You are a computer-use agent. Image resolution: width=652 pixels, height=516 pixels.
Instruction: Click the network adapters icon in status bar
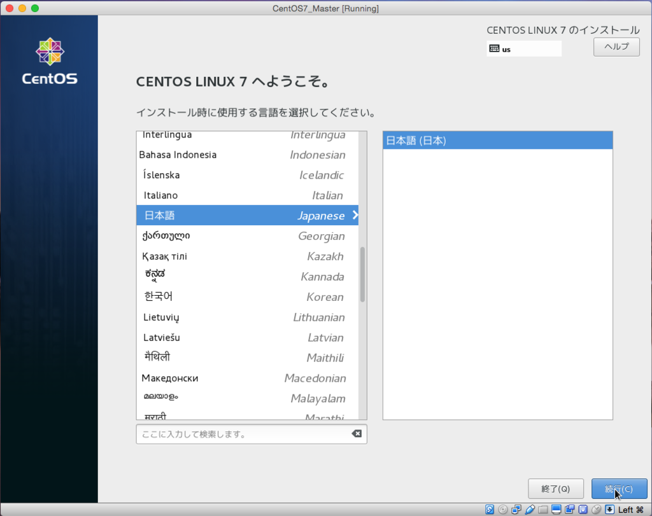(516, 510)
